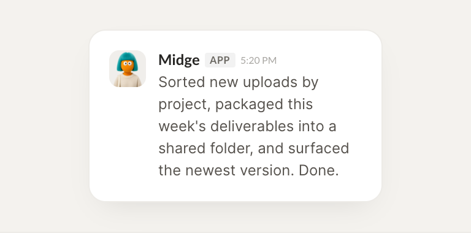Click the word "packaged" in the message
471x233 pixels.
click(249, 104)
